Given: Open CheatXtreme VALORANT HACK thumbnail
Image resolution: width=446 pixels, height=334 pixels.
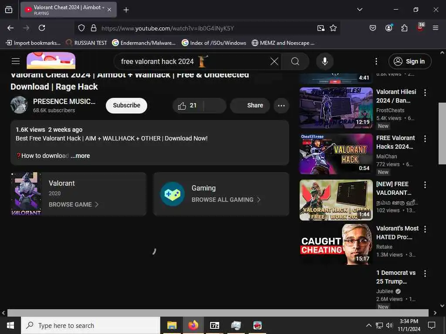Looking at the screenshot, I should coord(336,154).
